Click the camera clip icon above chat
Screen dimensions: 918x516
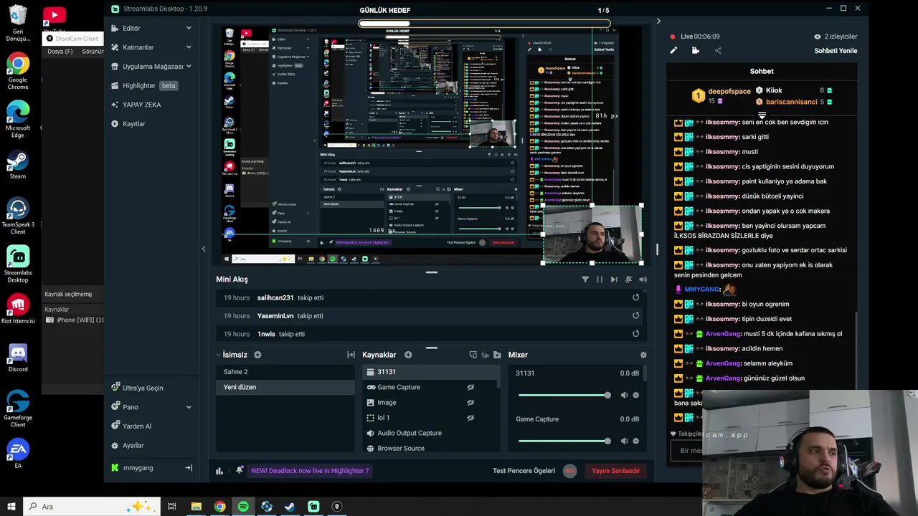[695, 51]
